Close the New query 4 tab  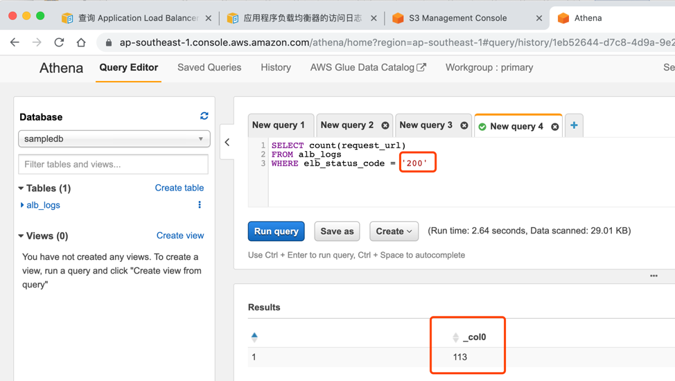point(555,127)
